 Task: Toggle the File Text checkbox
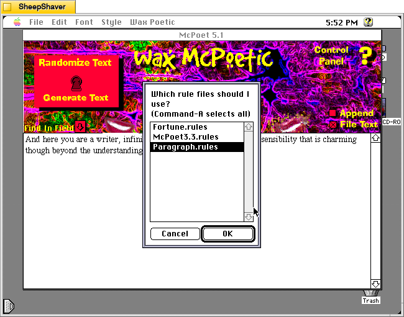point(333,125)
